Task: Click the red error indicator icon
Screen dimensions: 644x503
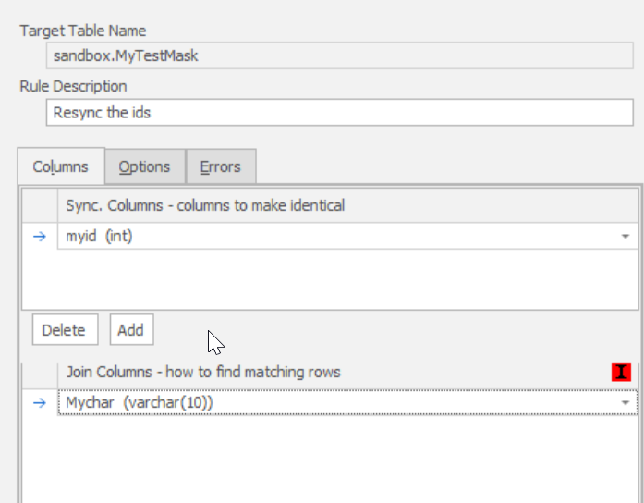Action: (621, 372)
